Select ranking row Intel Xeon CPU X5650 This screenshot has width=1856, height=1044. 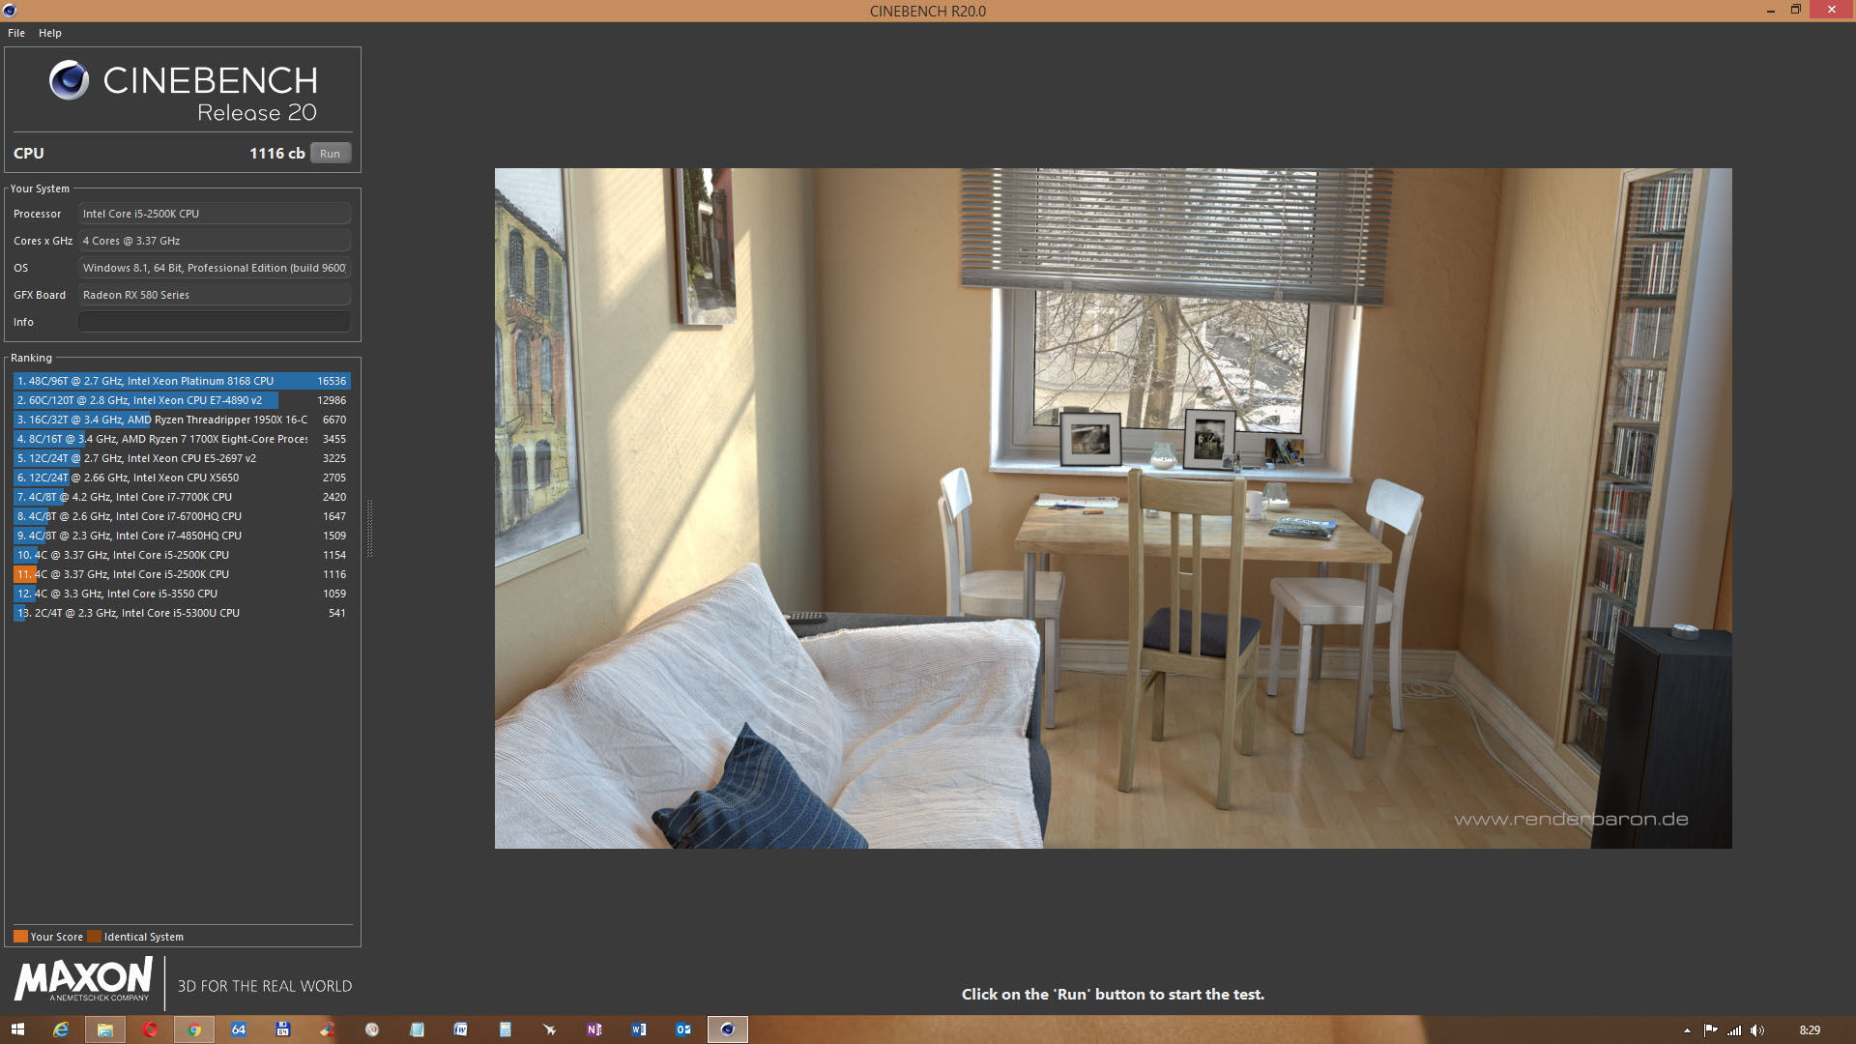(x=182, y=478)
